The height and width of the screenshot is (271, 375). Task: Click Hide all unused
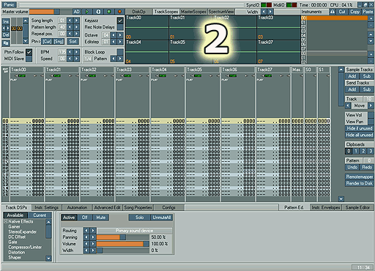[x=359, y=135]
